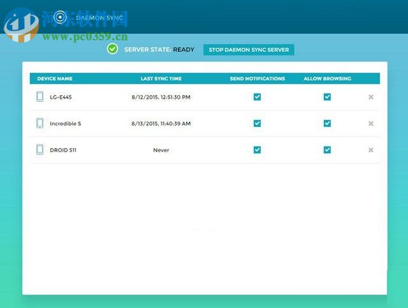Click the phone icon for DROID 511
The width and height of the screenshot is (408, 308).
coord(40,150)
